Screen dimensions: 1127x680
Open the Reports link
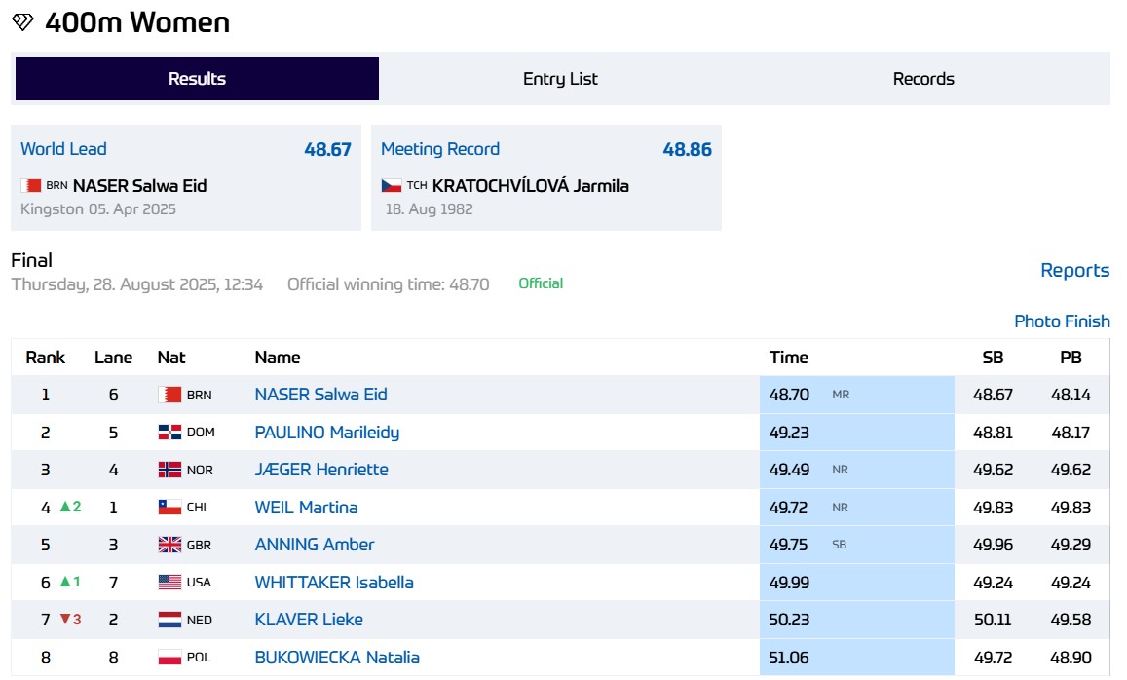click(x=1074, y=271)
